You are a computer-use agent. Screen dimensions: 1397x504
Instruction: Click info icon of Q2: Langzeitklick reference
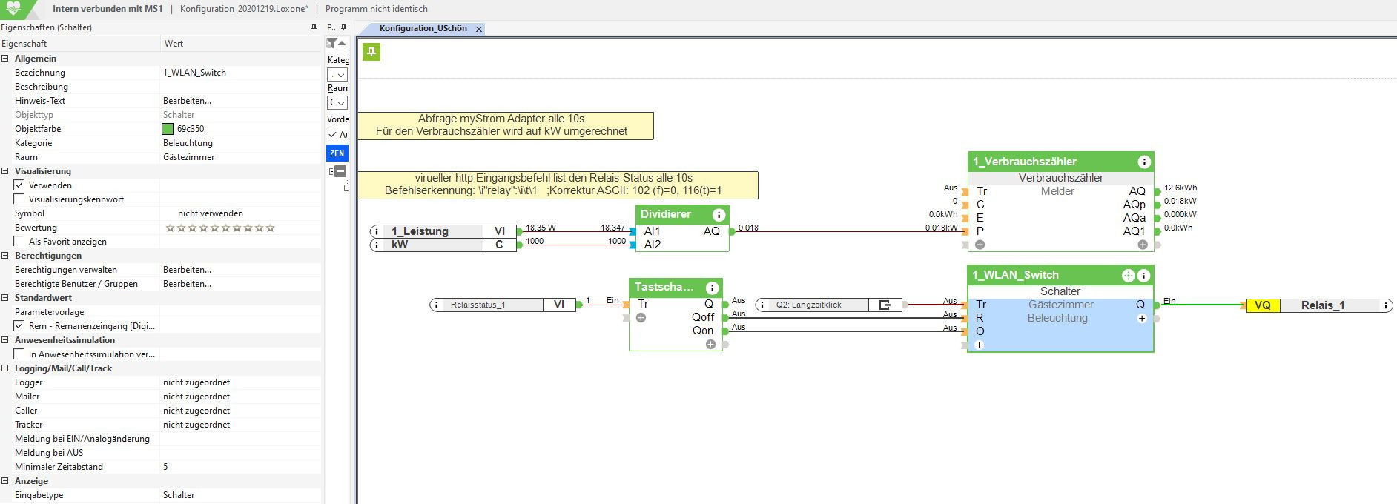tap(762, 305)
